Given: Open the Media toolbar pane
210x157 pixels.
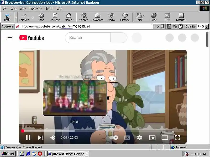Looking at the screenshot, I should [111, 17].
